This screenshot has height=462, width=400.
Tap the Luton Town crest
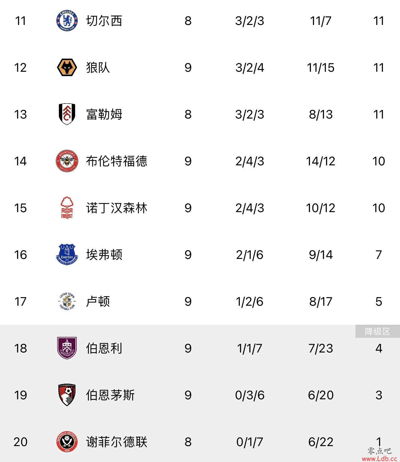coord(67,301)
